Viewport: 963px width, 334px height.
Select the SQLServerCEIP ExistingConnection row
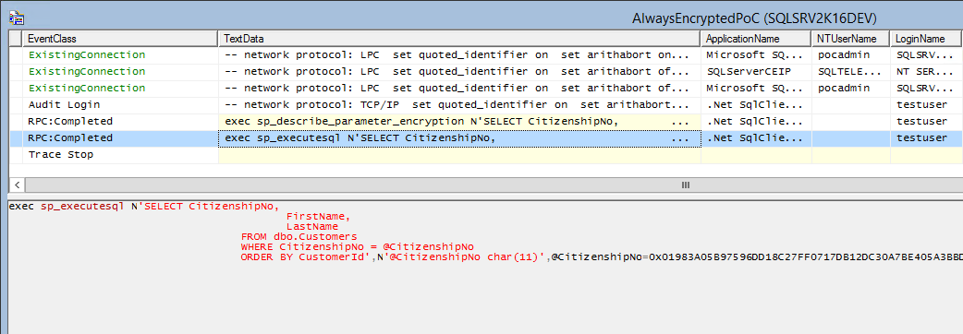click(x=486, y=71)
